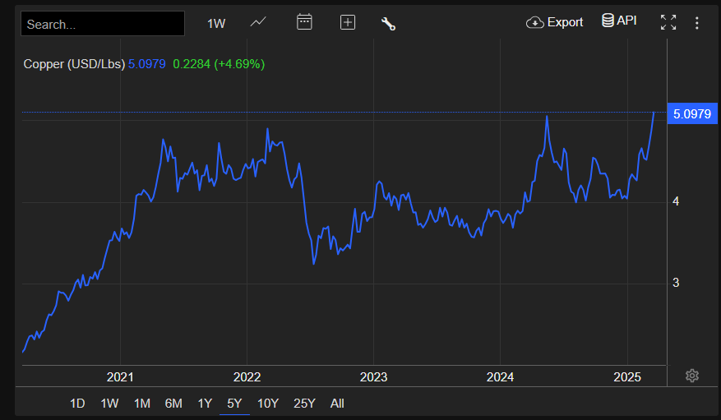Click the Copper (USD/Lbs) series label
721x420 pixels.
click(74, 63)
